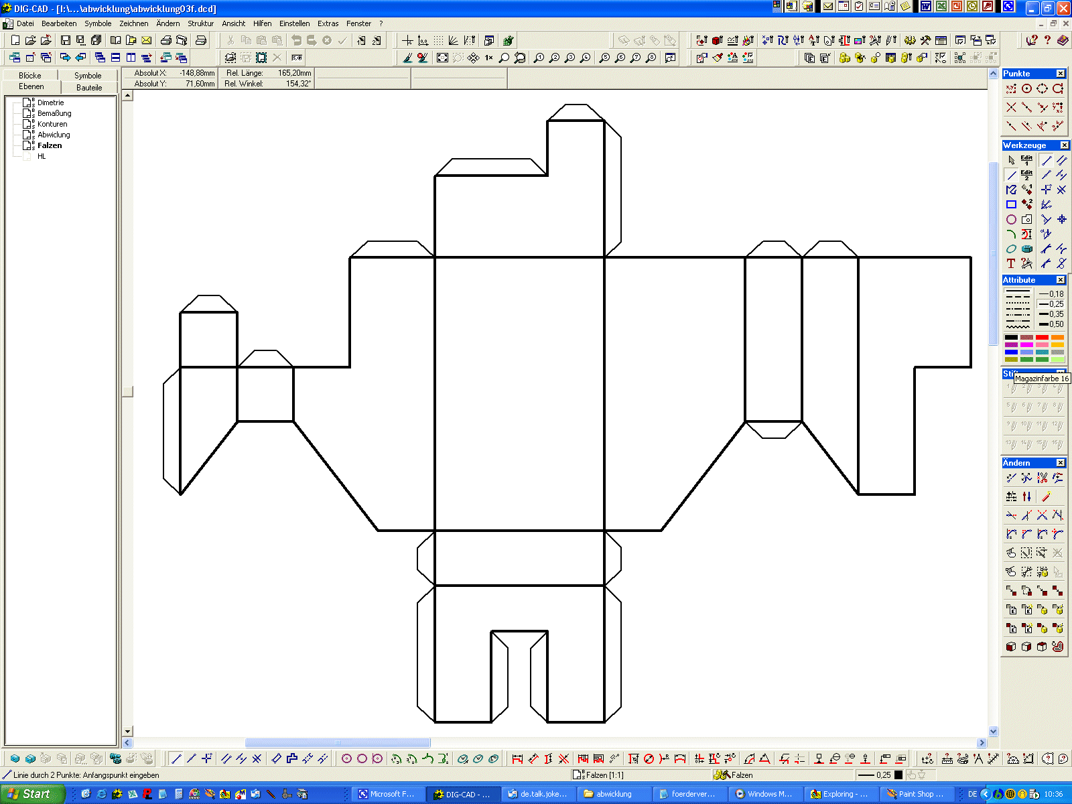Pick the black color swatch
The height and width of the screenshot is (804, 1072).
pyautogui.click(x=1011, y=338)
